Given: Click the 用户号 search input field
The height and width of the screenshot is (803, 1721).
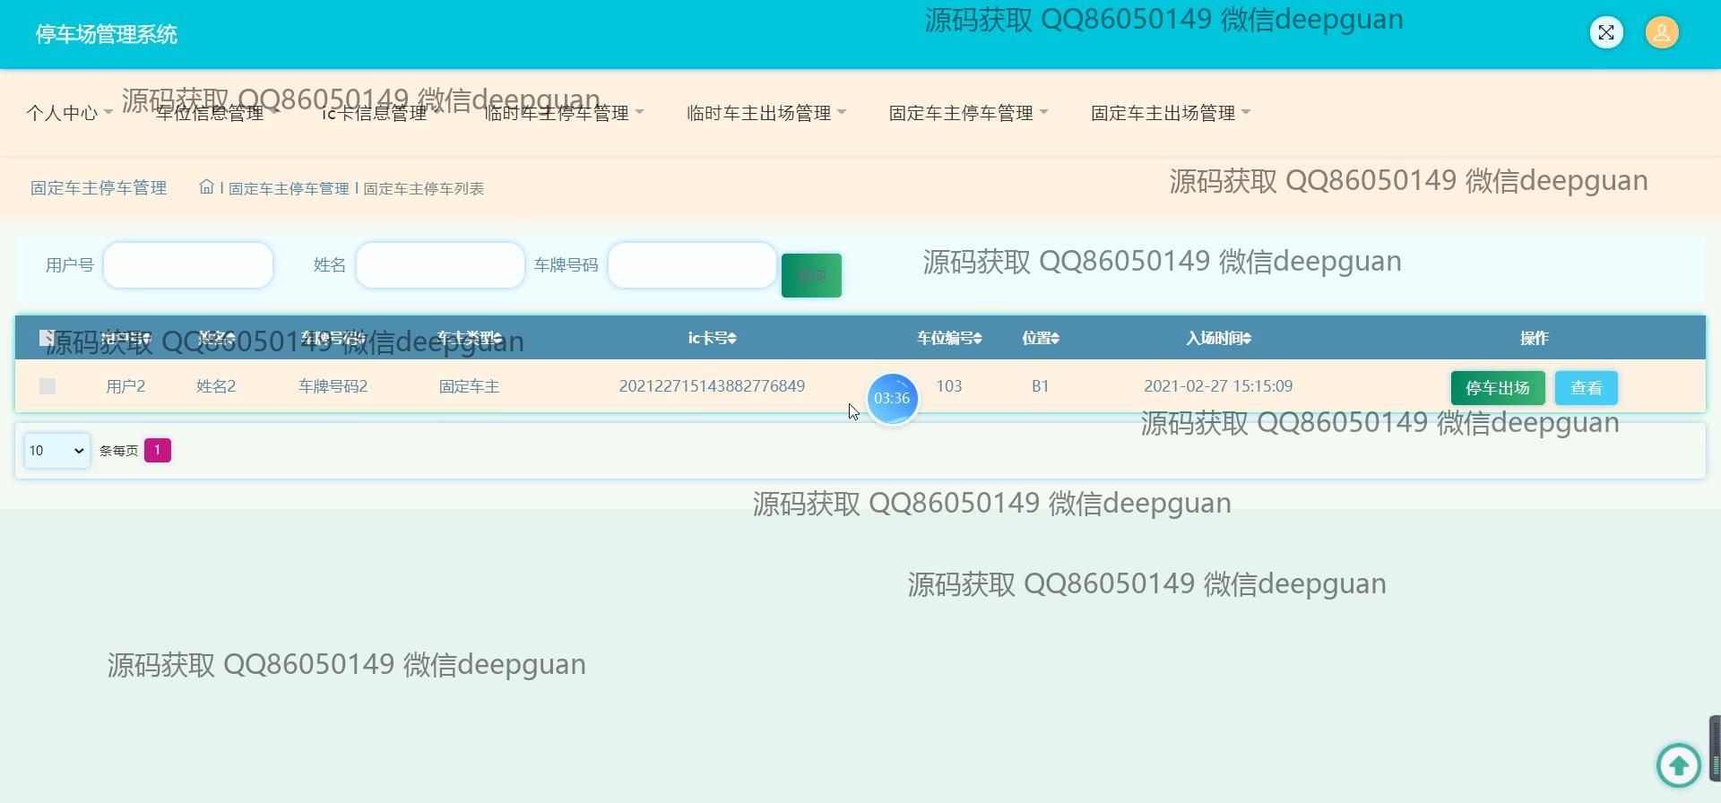Looking at the screenshot, I should (x=188, y=265).
